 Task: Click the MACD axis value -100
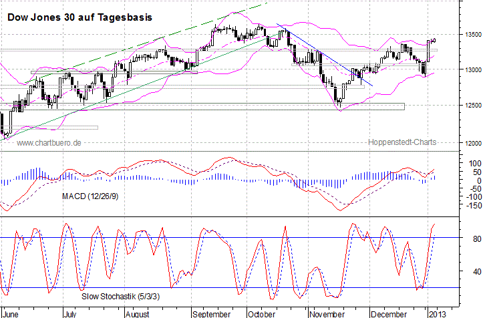tap(473, 197)
